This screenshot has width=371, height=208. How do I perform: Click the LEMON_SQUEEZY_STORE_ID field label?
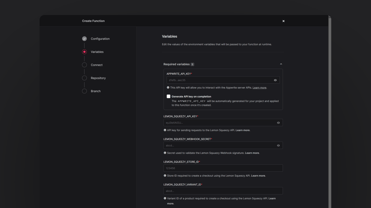[181, 162]
